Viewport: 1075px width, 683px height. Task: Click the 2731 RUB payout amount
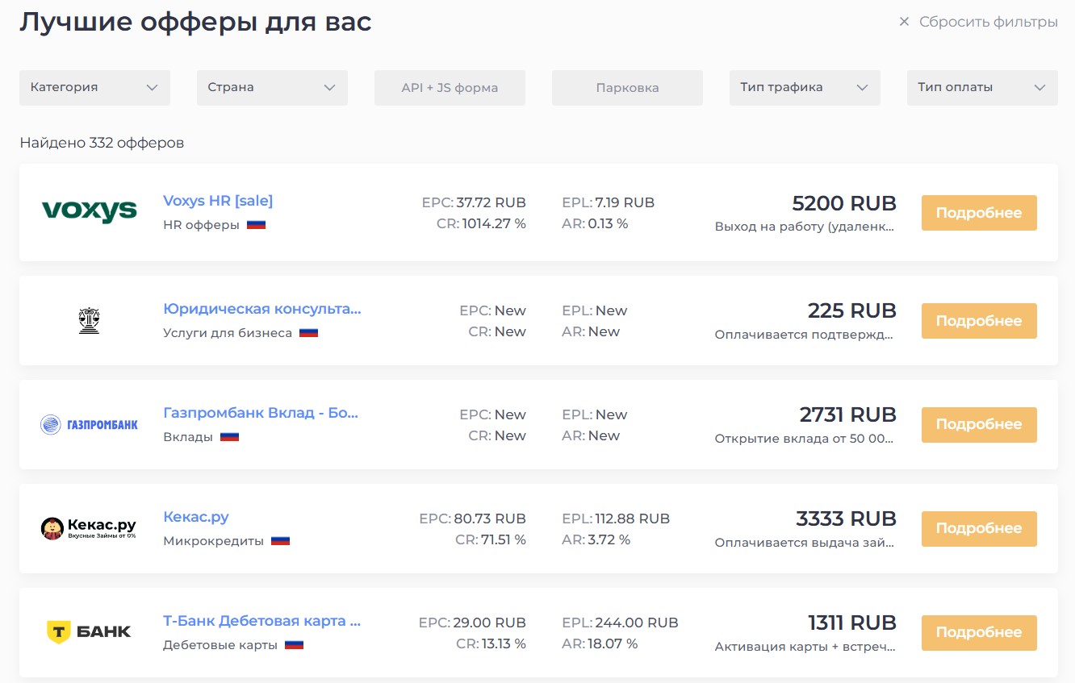848,414
